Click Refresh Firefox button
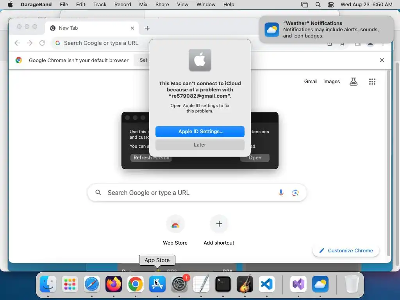This screenshot has width=400, height=300. coord(151,158)
